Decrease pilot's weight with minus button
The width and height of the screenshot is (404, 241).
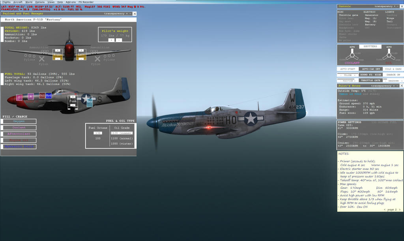[x=119, y=40]
